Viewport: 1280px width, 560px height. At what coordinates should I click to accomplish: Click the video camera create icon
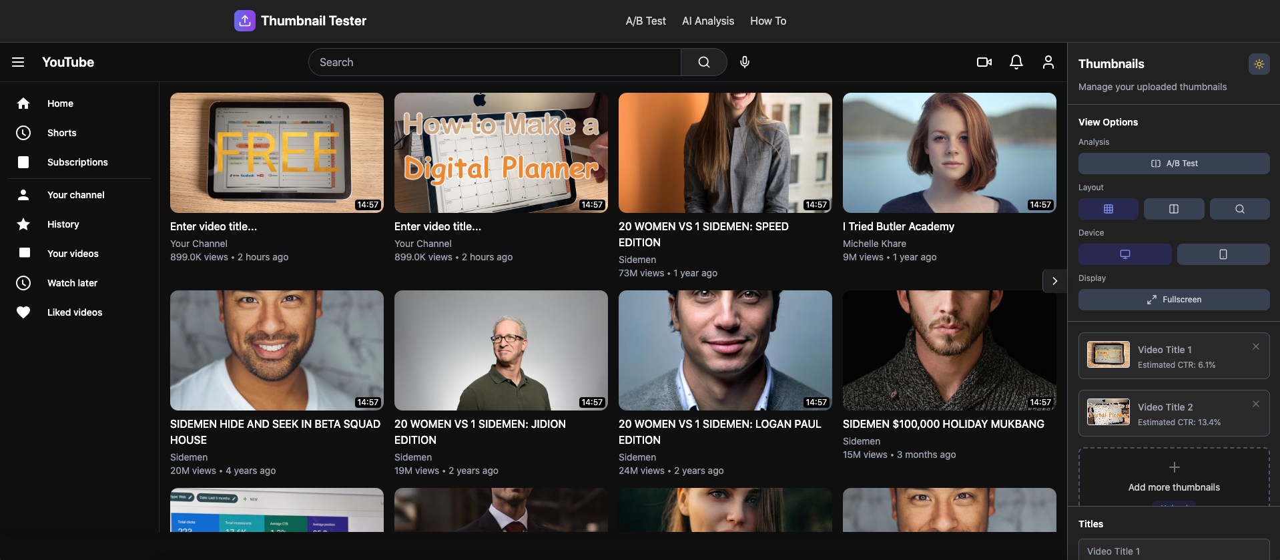point(984,62)
